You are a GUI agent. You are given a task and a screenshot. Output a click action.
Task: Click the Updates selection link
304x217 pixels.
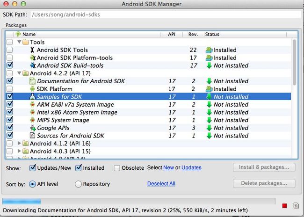191,167
